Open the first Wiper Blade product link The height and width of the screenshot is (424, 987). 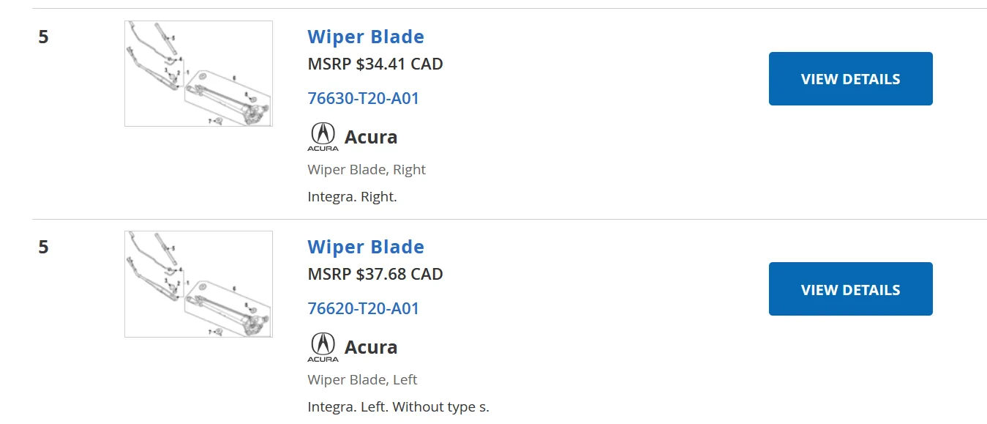(x=365, y=37)
